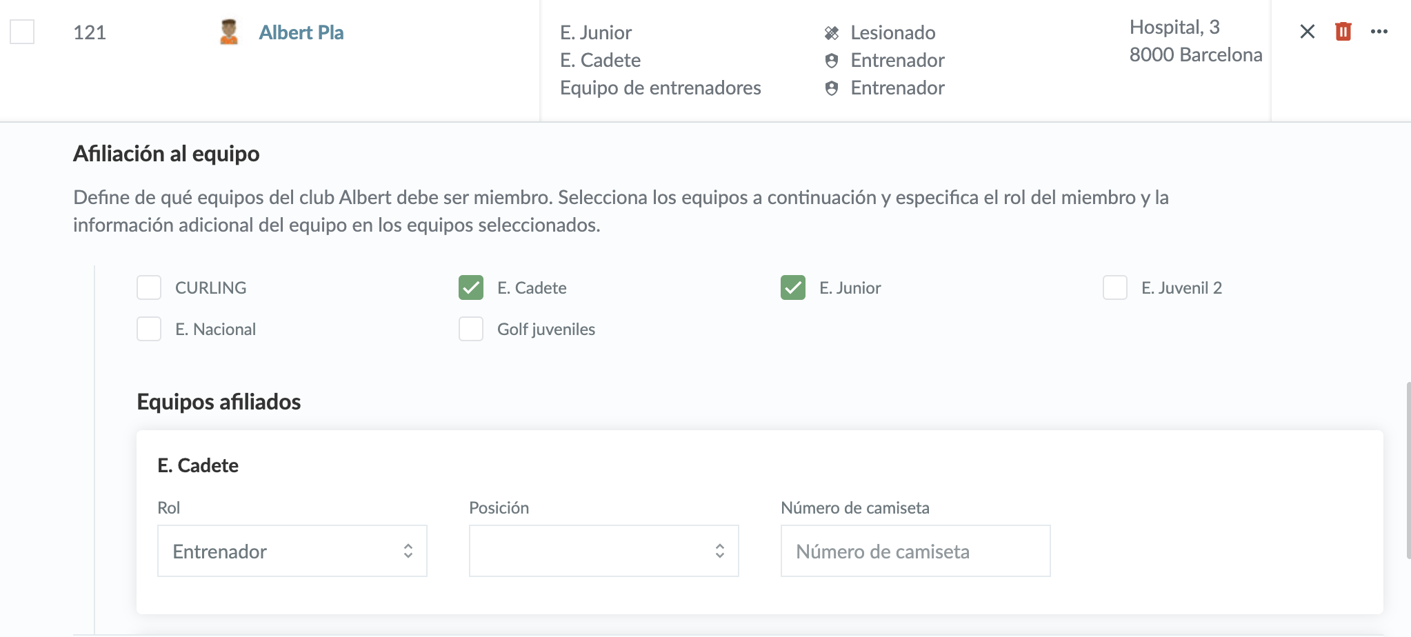Check the E. Juvenil 2 team
The image size is (1411, 637).
[x=1115, y=287]
